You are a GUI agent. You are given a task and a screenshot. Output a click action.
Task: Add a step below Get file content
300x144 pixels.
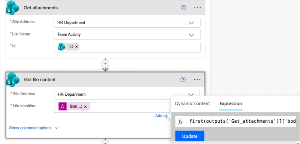[x=105, y=142]
